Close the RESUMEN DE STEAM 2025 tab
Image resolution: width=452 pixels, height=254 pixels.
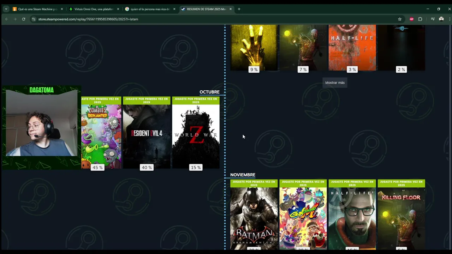231,9
